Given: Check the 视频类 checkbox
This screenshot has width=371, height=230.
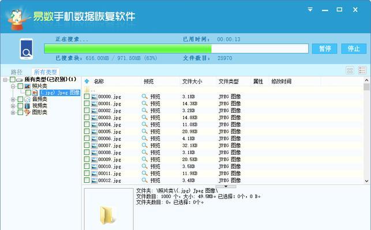Looking at the screenshot, I should [x=21, y=106].
